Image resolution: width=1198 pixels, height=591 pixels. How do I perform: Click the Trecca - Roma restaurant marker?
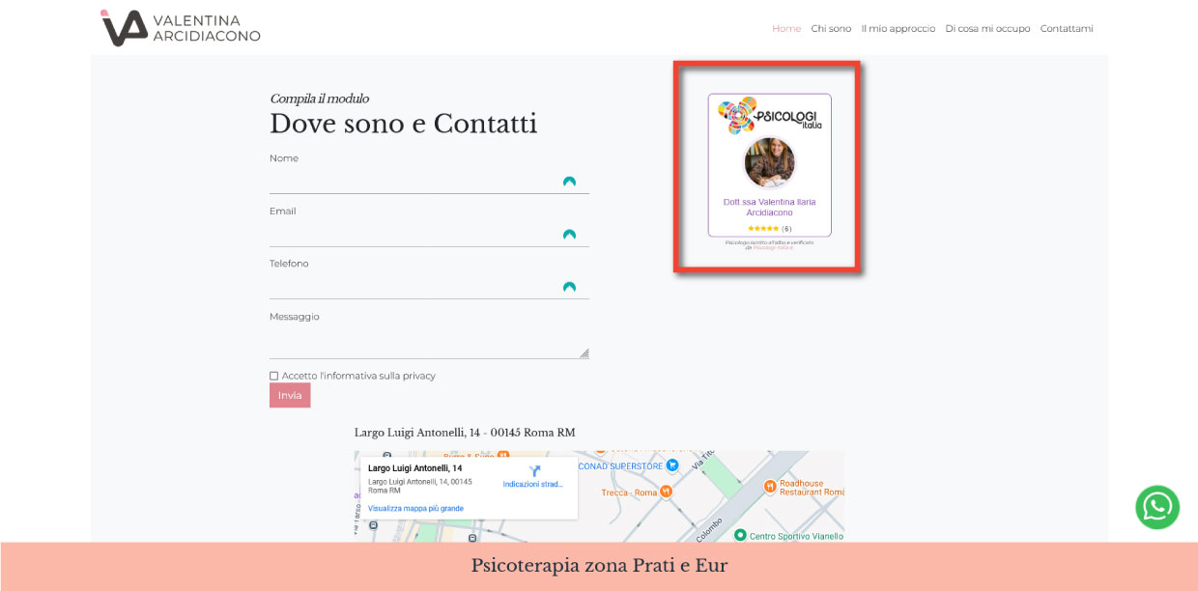tap(668, 492)
